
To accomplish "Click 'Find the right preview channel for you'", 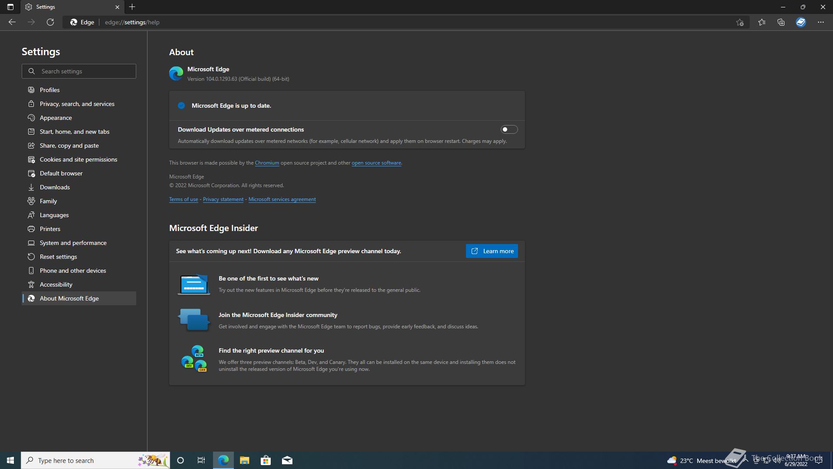I will point(271,350).
